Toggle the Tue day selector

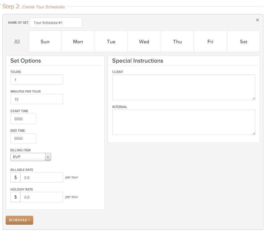111,42
